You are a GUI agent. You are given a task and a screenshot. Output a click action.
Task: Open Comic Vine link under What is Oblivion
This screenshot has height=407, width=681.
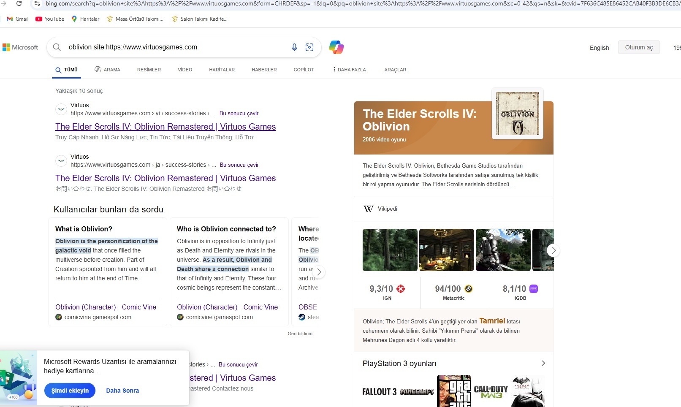click(x=106, y=307)
